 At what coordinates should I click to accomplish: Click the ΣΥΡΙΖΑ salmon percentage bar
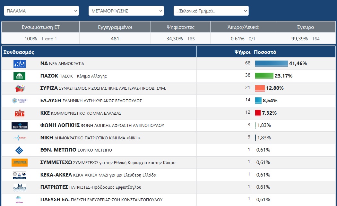pyautogui.click(x=260, y=88)
